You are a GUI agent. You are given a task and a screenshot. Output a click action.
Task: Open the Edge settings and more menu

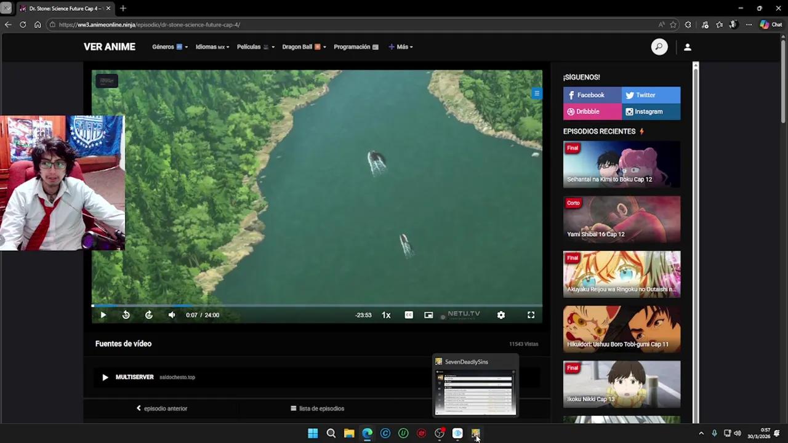tap(749, 25)
